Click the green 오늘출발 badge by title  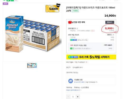coord(75,11)
